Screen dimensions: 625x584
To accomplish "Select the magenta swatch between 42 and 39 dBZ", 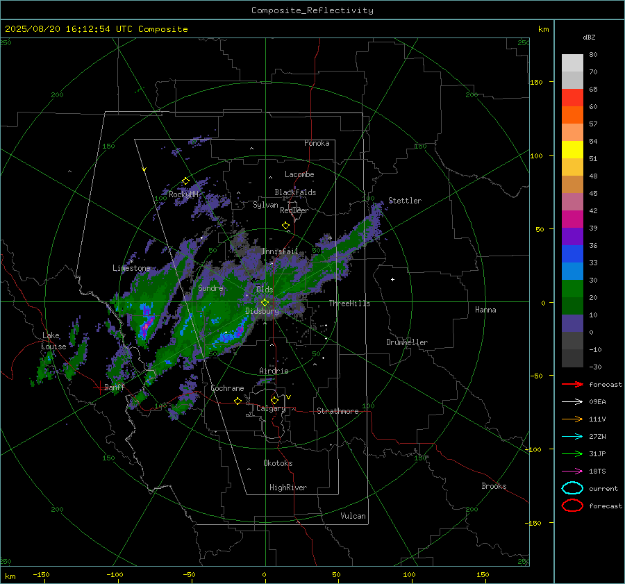I will coord(572,219).
